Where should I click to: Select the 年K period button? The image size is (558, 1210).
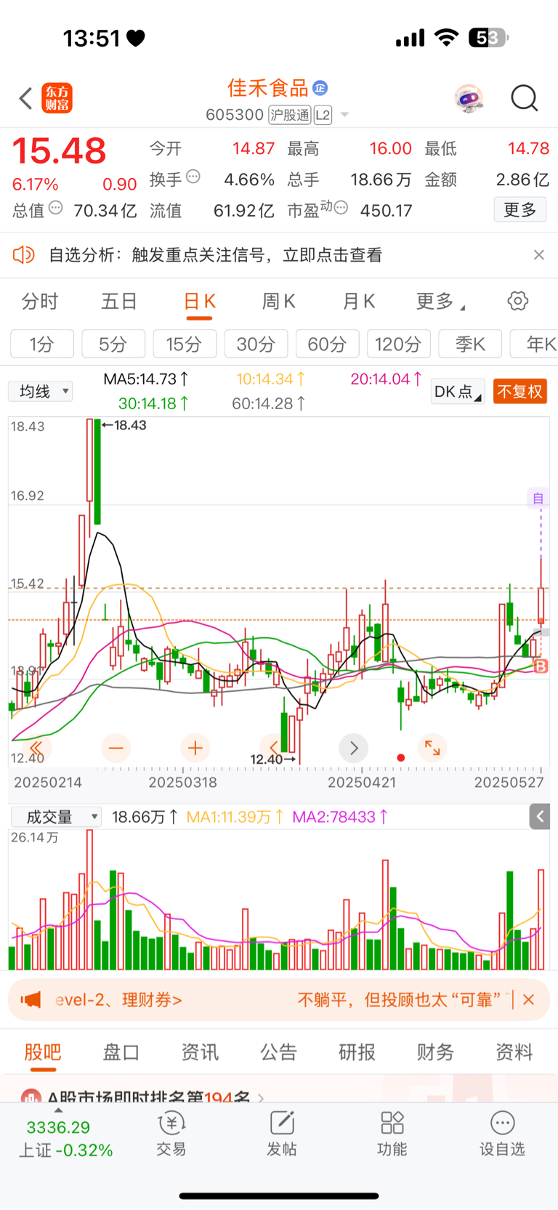(534, 344)
